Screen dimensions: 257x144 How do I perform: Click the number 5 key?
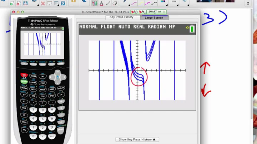click(x=42, y=119)
